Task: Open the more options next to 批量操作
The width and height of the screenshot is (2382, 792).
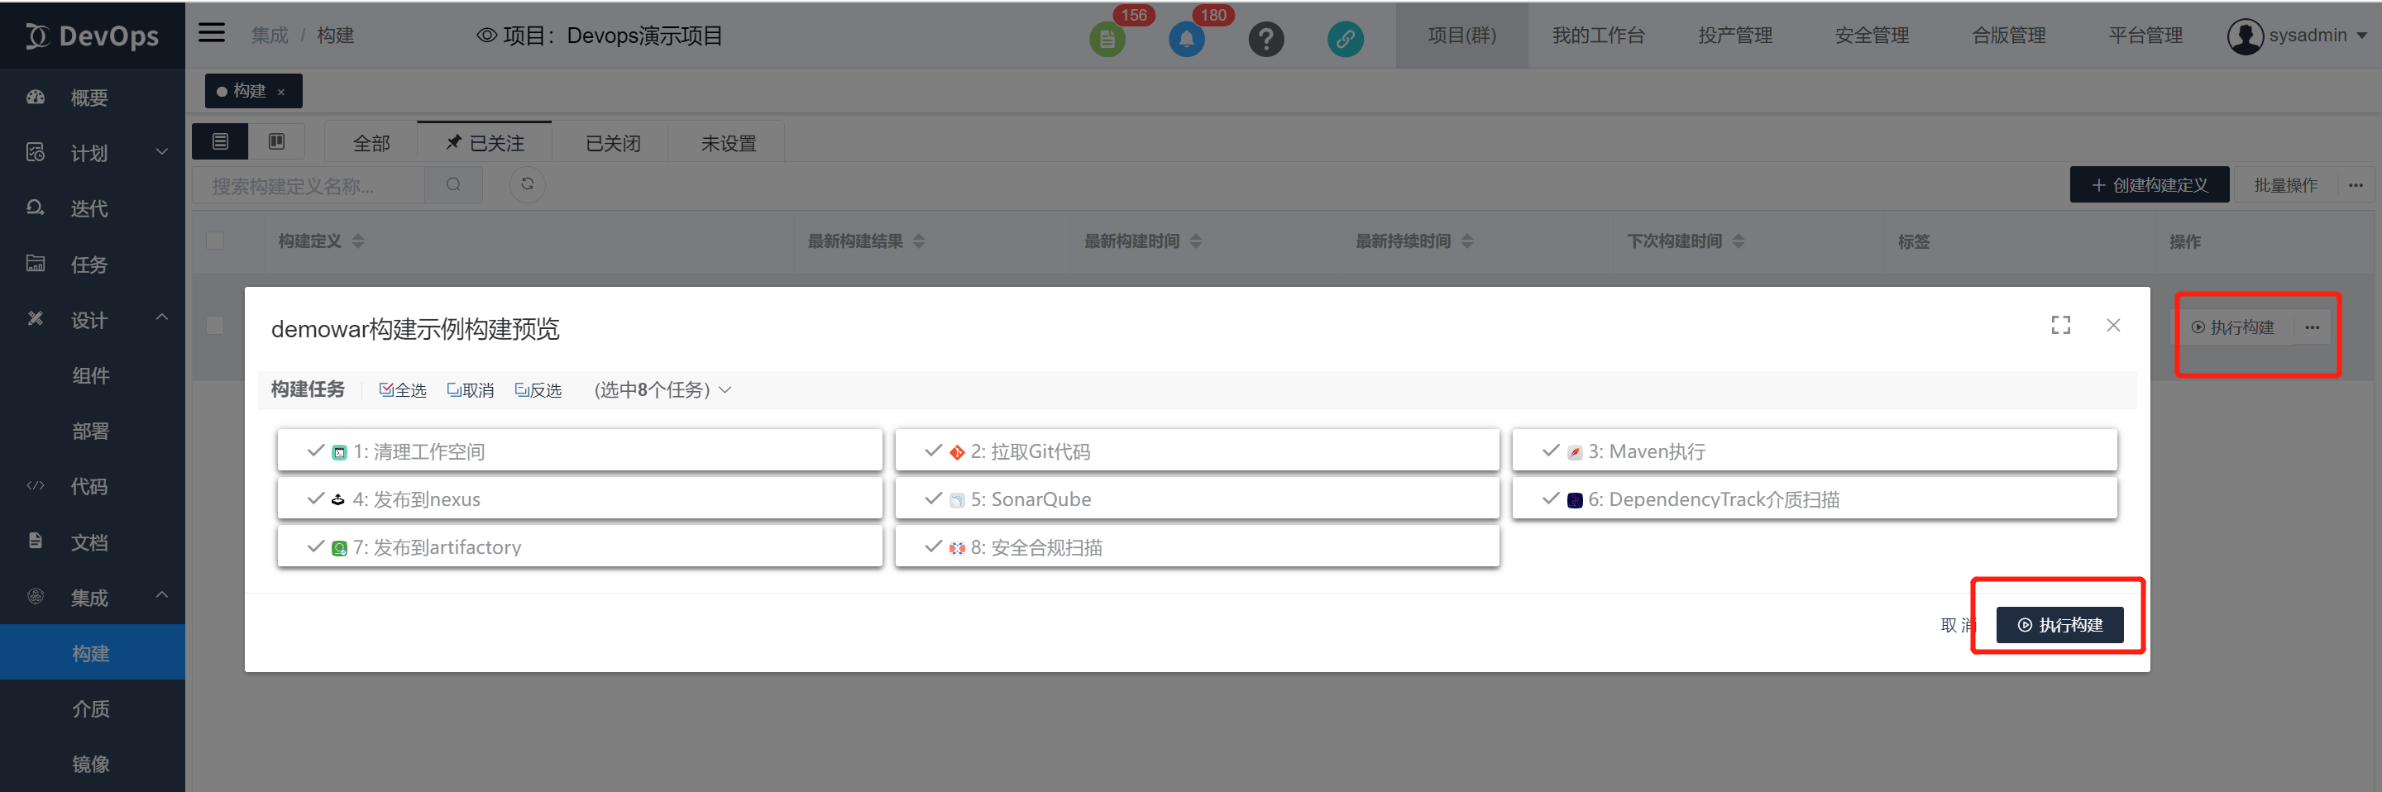Action: coord(2356,185)
